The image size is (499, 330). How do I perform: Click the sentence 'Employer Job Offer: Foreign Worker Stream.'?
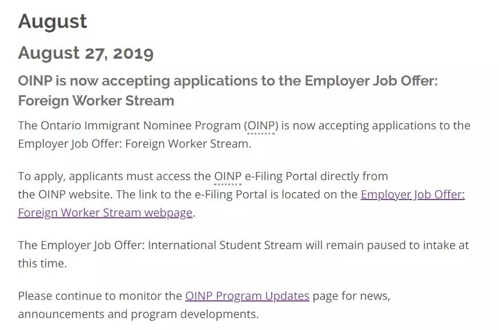point(135,144)
